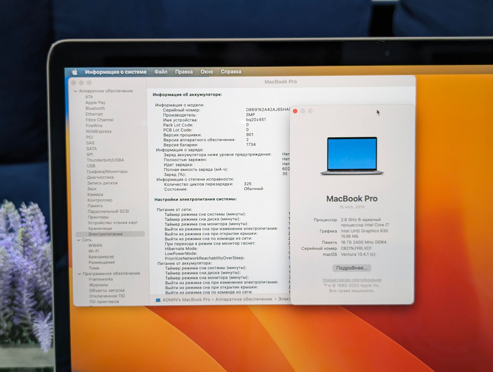Open the Нормативная сертификация link

352,280
